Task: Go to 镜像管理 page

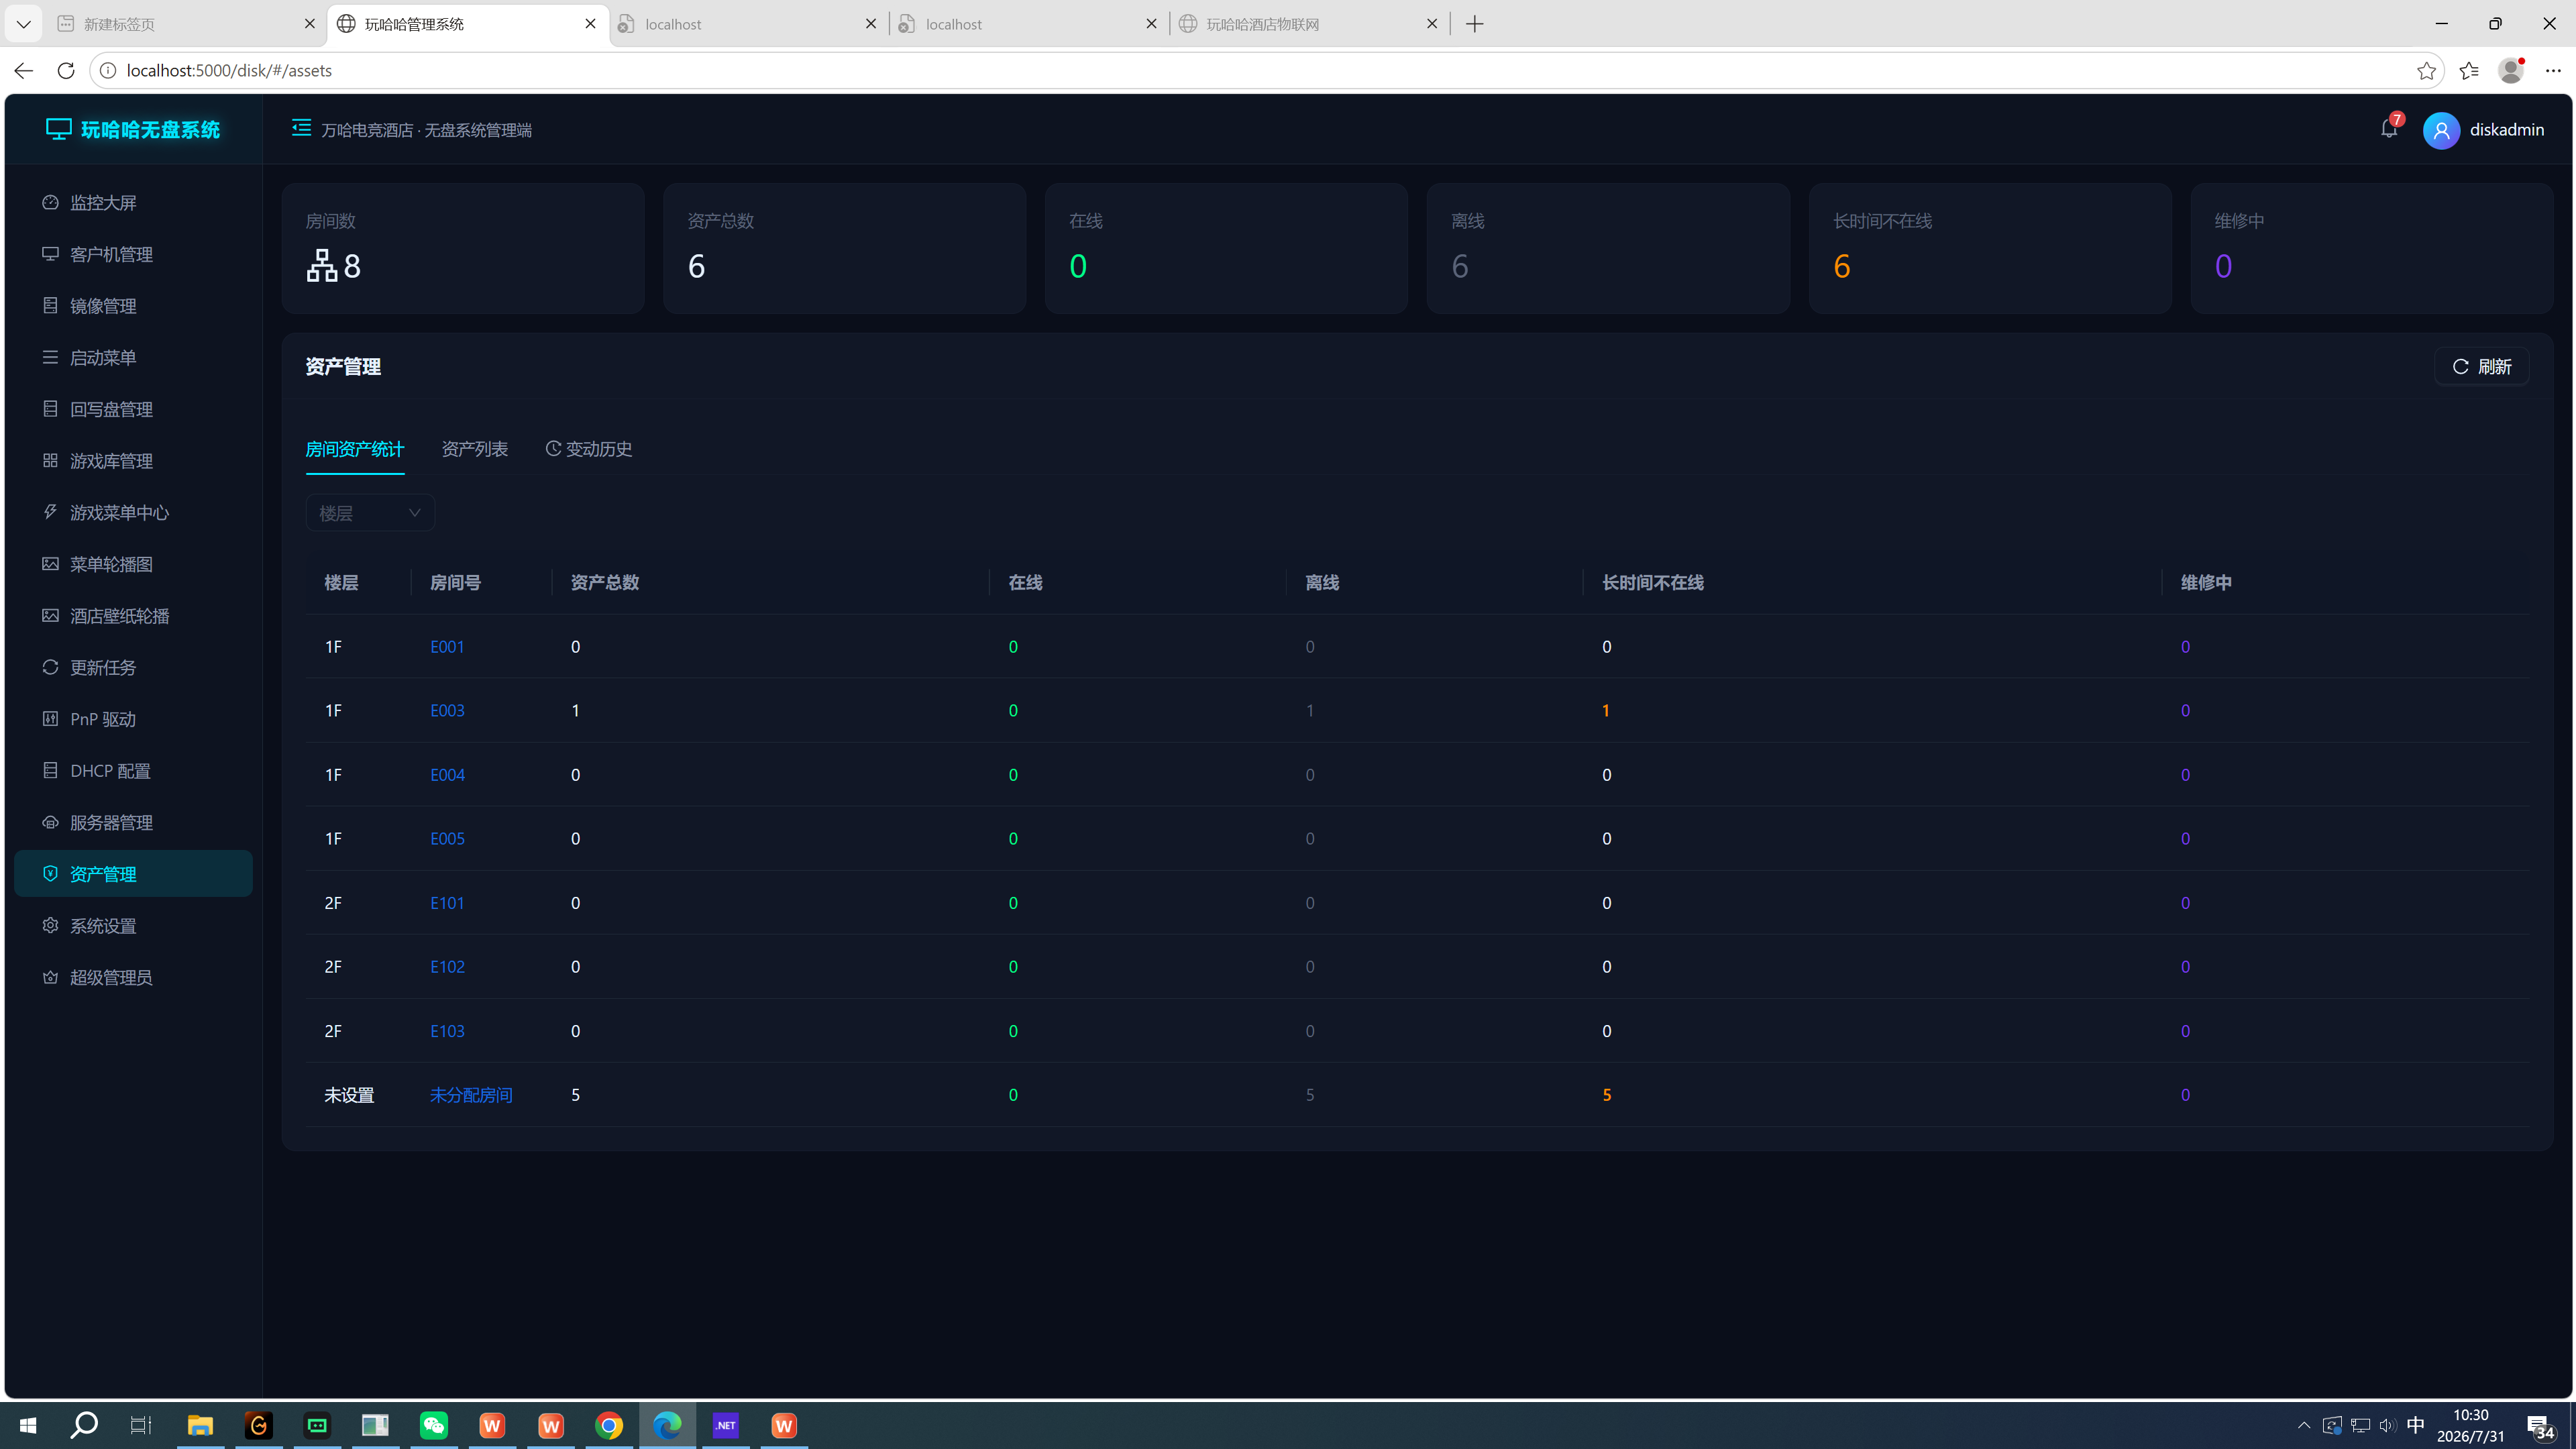Action: tap(133, 306)
